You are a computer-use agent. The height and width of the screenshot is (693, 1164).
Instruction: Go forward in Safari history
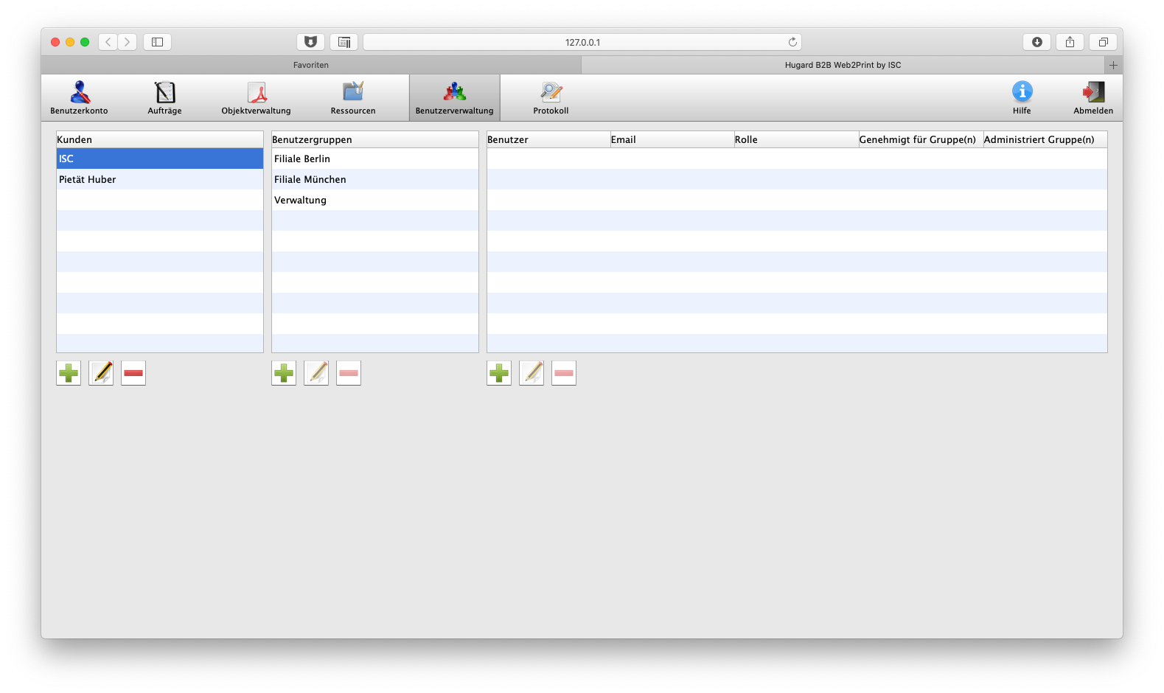tap(127, 42)
